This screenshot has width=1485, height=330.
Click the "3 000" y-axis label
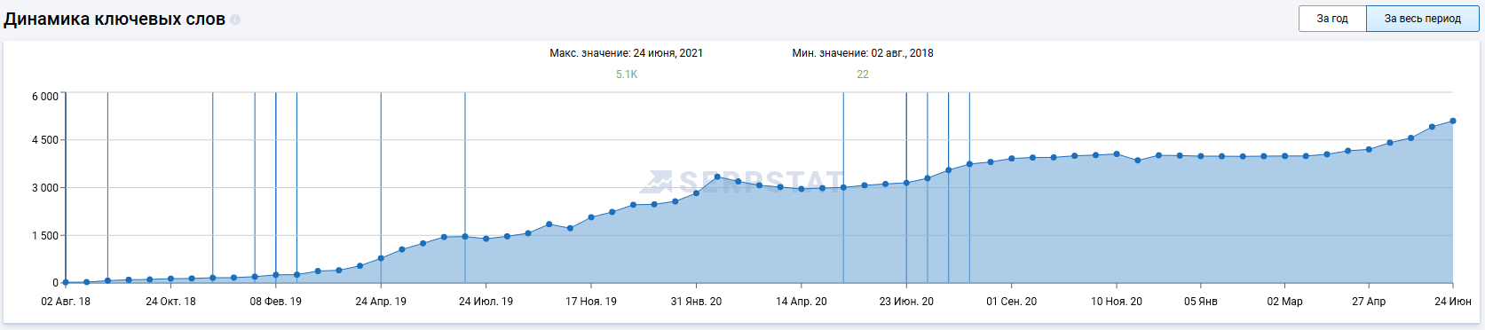point(45,188)
